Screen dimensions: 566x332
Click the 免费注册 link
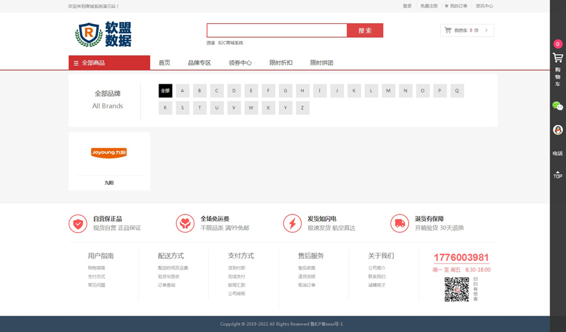[429, 6]
